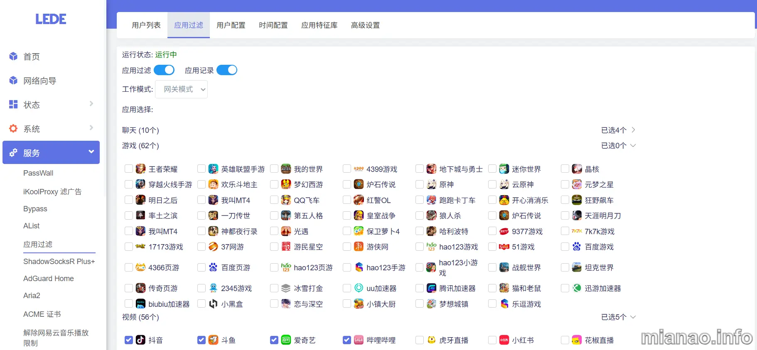
Task: Click the 我的世界 app icon
Action: (x=286, y=169)
